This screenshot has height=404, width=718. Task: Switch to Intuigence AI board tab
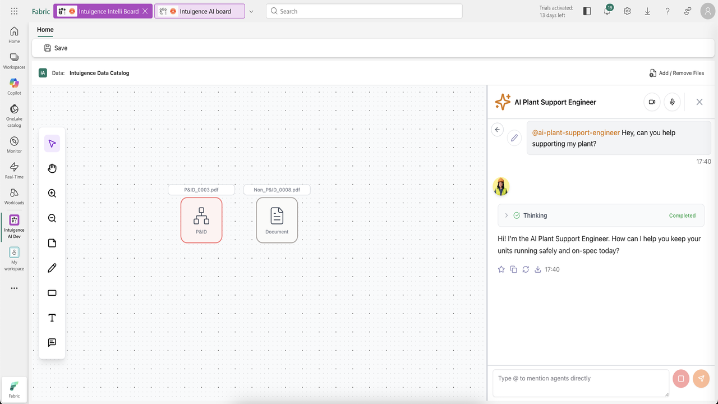(200, 11)
